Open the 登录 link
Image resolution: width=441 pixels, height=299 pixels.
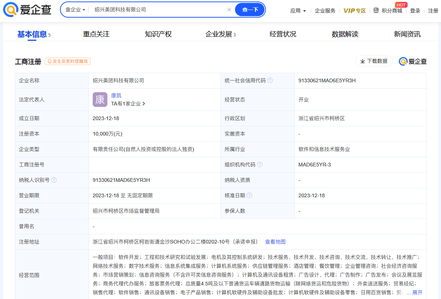click(x=415, y=11)
